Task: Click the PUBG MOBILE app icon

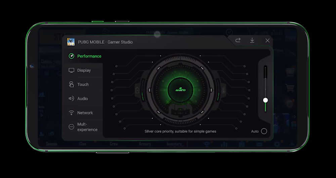Action: point(71,42)
